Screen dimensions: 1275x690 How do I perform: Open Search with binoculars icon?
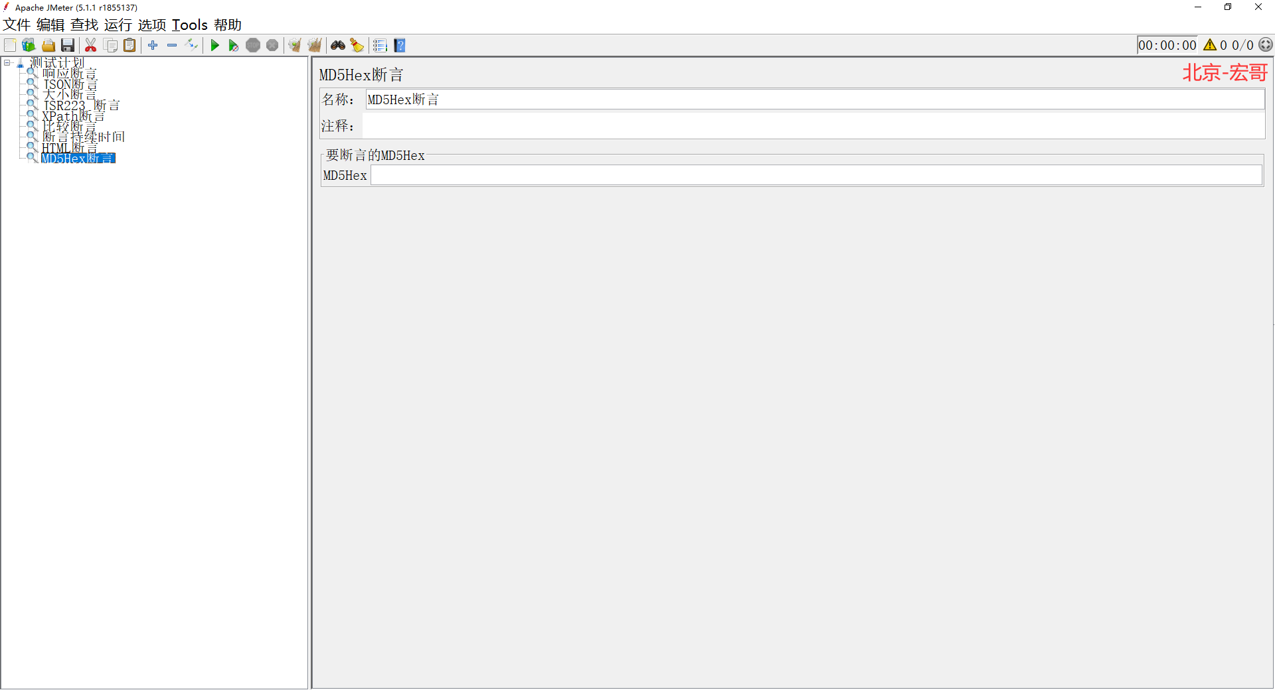pos(338,45)
